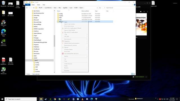Choose Cut in the context menu
180x101 pixels.
tap(75, 59)
